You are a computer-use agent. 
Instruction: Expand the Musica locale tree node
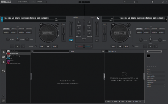tap(7, 51)
